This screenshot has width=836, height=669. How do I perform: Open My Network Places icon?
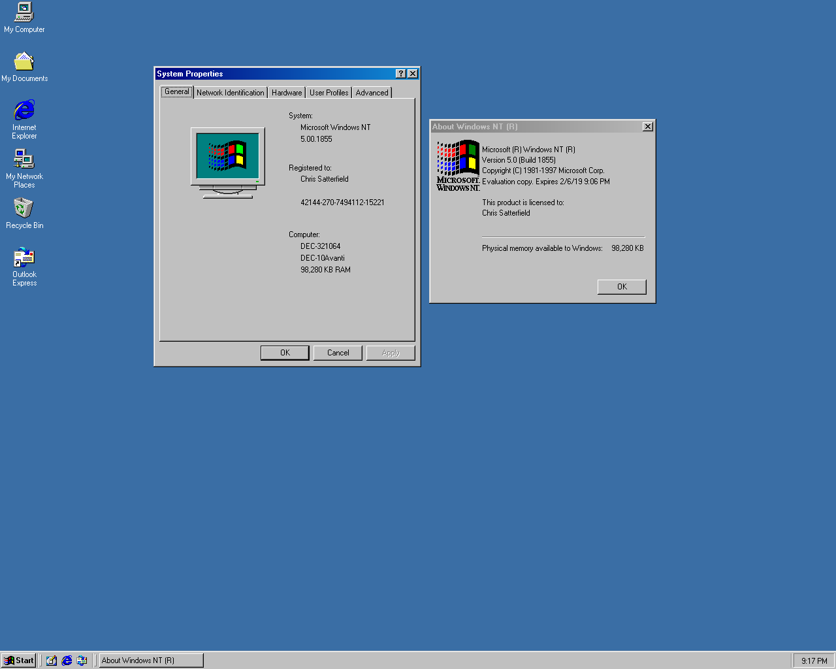(24, 159)
